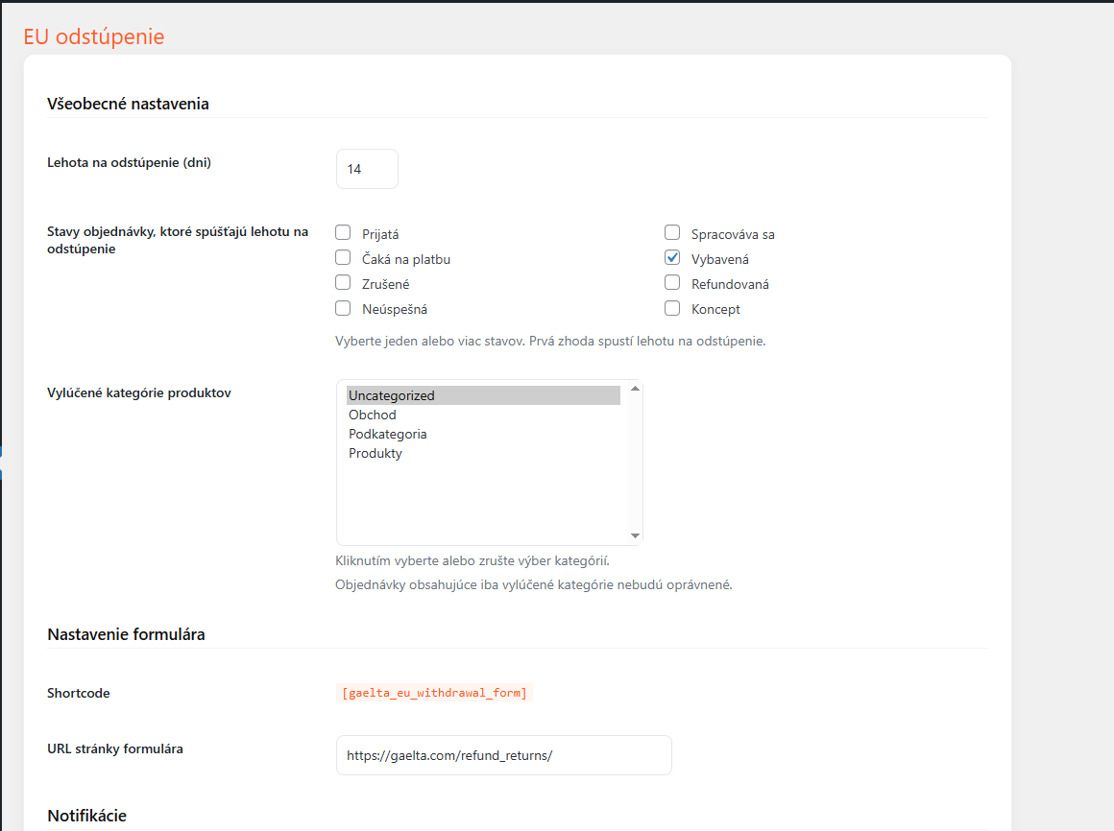Click the Objednávky obsahujúce iba vylúčené kategórie note
The width and height of the screenshot is (1114, 831).
point(534,584)
